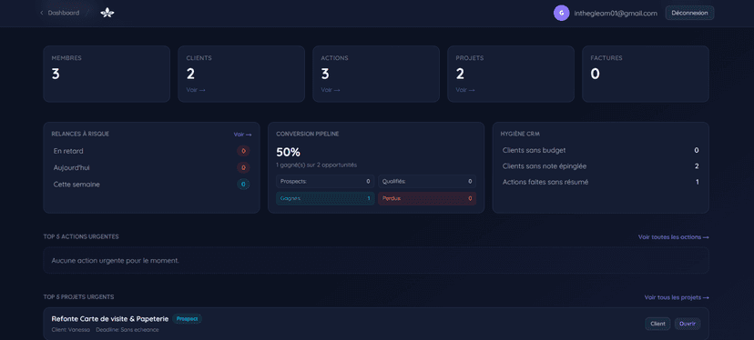Open Voir link under Clients card
754x340 pixels.
coord(196,90)
